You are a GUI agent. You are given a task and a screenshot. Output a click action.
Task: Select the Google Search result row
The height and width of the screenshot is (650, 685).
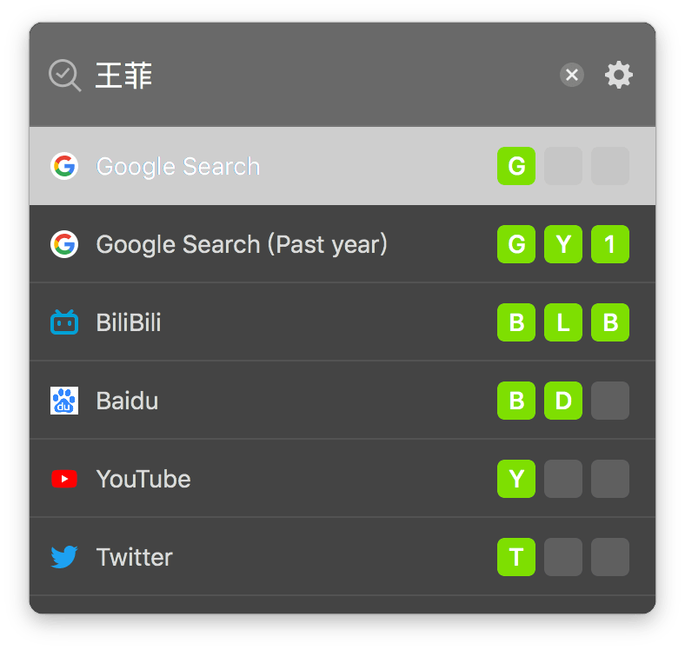pyautogui.click(x=342, y=166)
